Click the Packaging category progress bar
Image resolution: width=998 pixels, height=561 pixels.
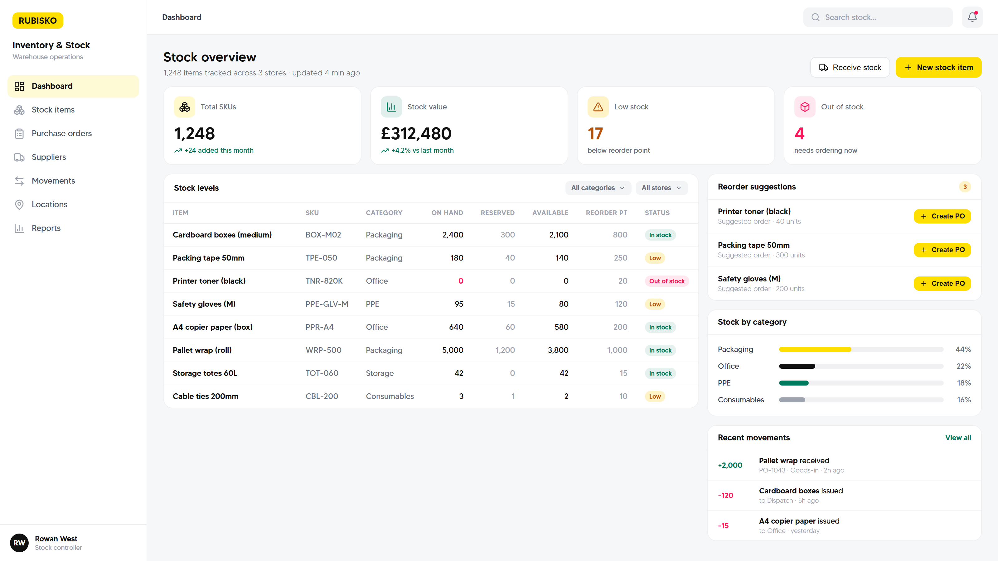click(861, 350)
